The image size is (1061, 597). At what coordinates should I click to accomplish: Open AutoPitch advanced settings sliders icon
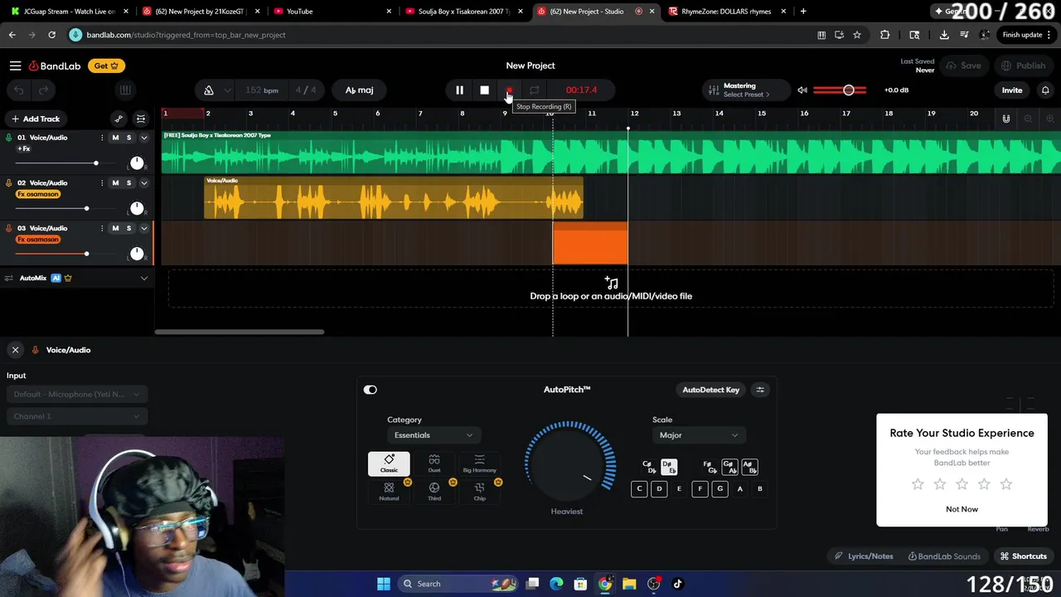click(x=760, y=390)
